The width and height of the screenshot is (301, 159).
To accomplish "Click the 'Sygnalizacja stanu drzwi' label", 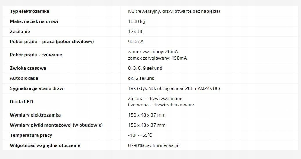I will click(x=37, y=88).
